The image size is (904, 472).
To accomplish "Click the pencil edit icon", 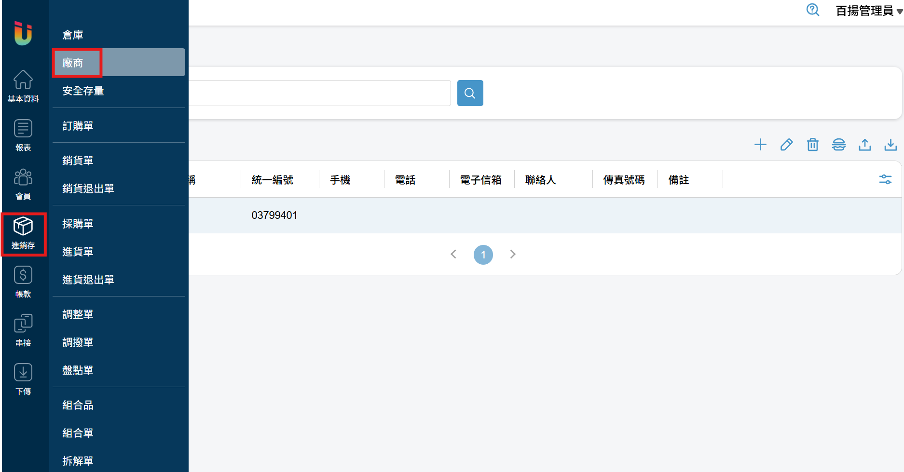I will 786,145.
